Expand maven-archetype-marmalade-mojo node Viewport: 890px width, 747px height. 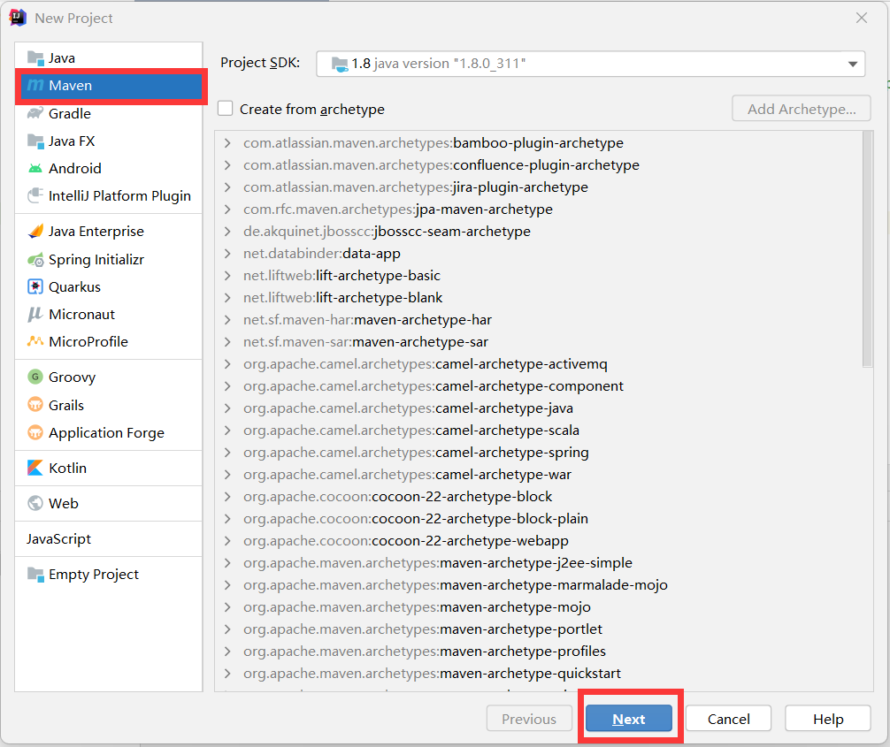pos(227,584)
